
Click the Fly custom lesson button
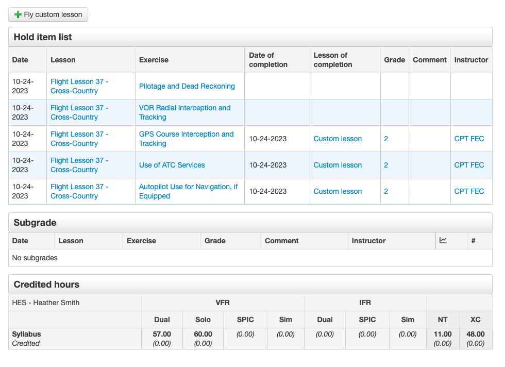coord(48,14)
